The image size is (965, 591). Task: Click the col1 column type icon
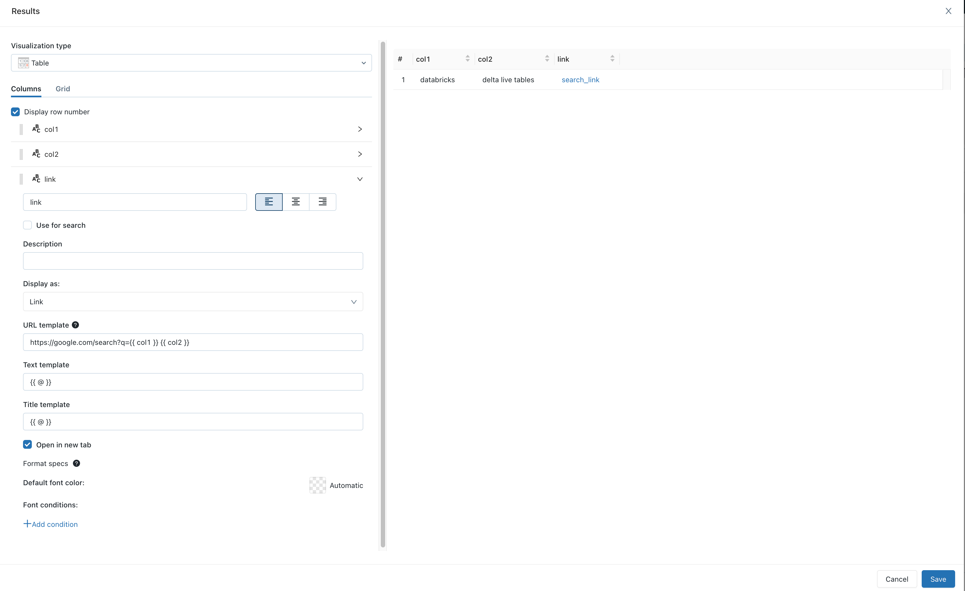click(x=36, y=129)
